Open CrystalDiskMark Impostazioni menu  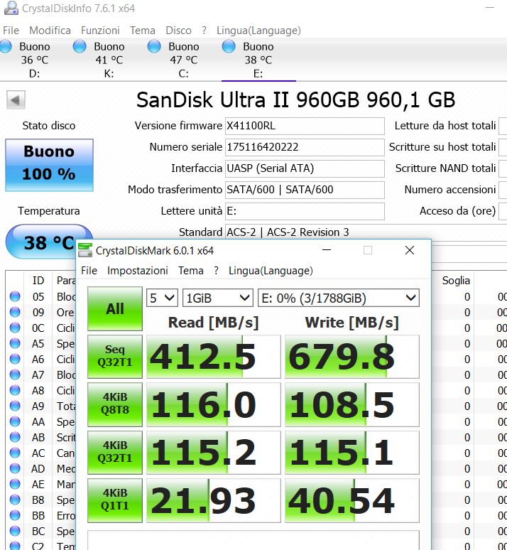[x=138, y=271]
